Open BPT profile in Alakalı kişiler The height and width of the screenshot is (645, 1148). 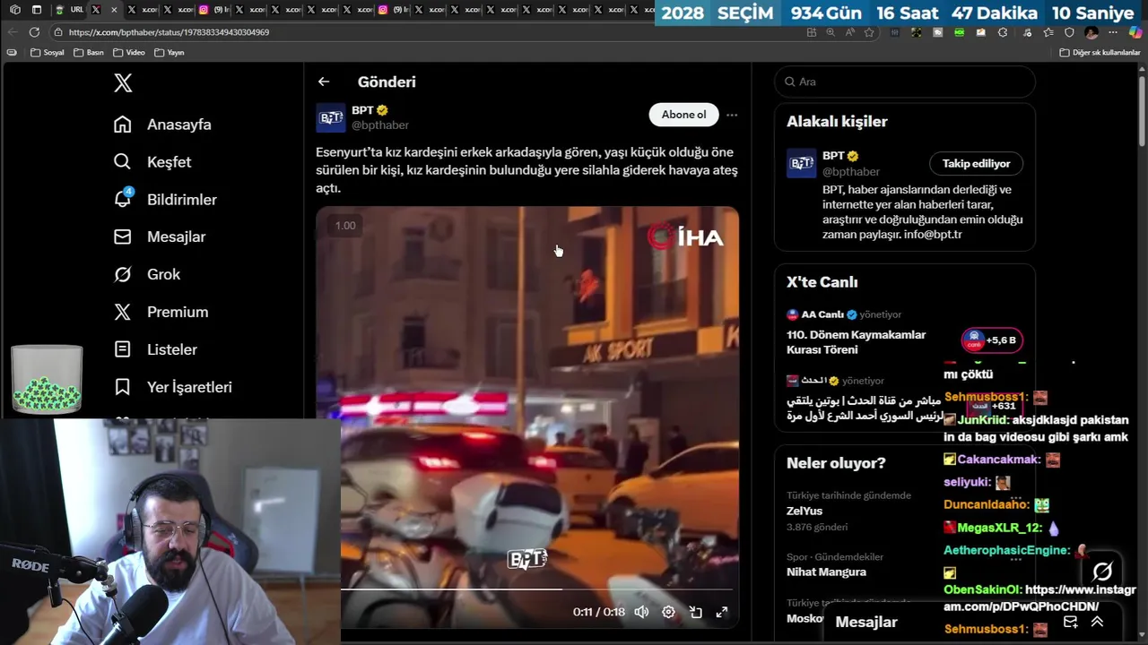click(x=833, y=156)
